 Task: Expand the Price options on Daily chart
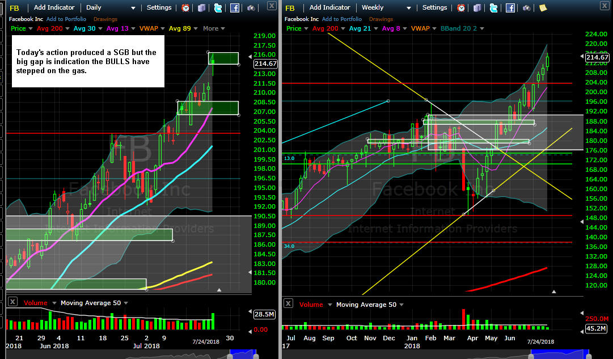tap(31, 28)
